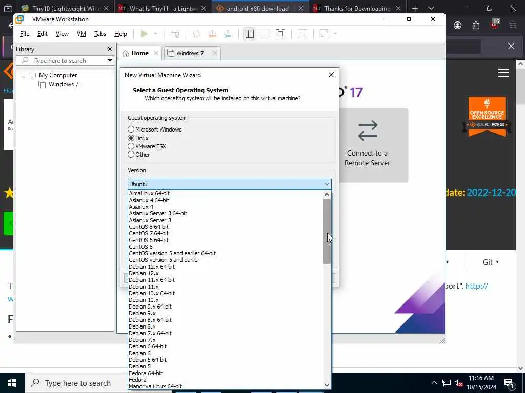Screen dimensions: 525x393
Task: Click the console view toolbar icon
Action: pyautogui.click(x=302, y=34)
